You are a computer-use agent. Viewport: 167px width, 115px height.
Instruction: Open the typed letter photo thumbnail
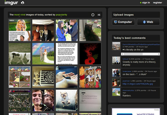point(90,100)
